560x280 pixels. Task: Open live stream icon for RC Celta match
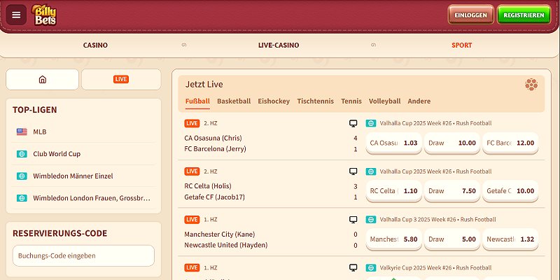353,171
